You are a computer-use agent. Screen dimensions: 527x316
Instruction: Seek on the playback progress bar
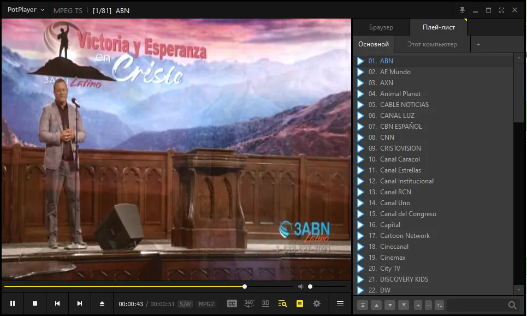pos(148,287)
